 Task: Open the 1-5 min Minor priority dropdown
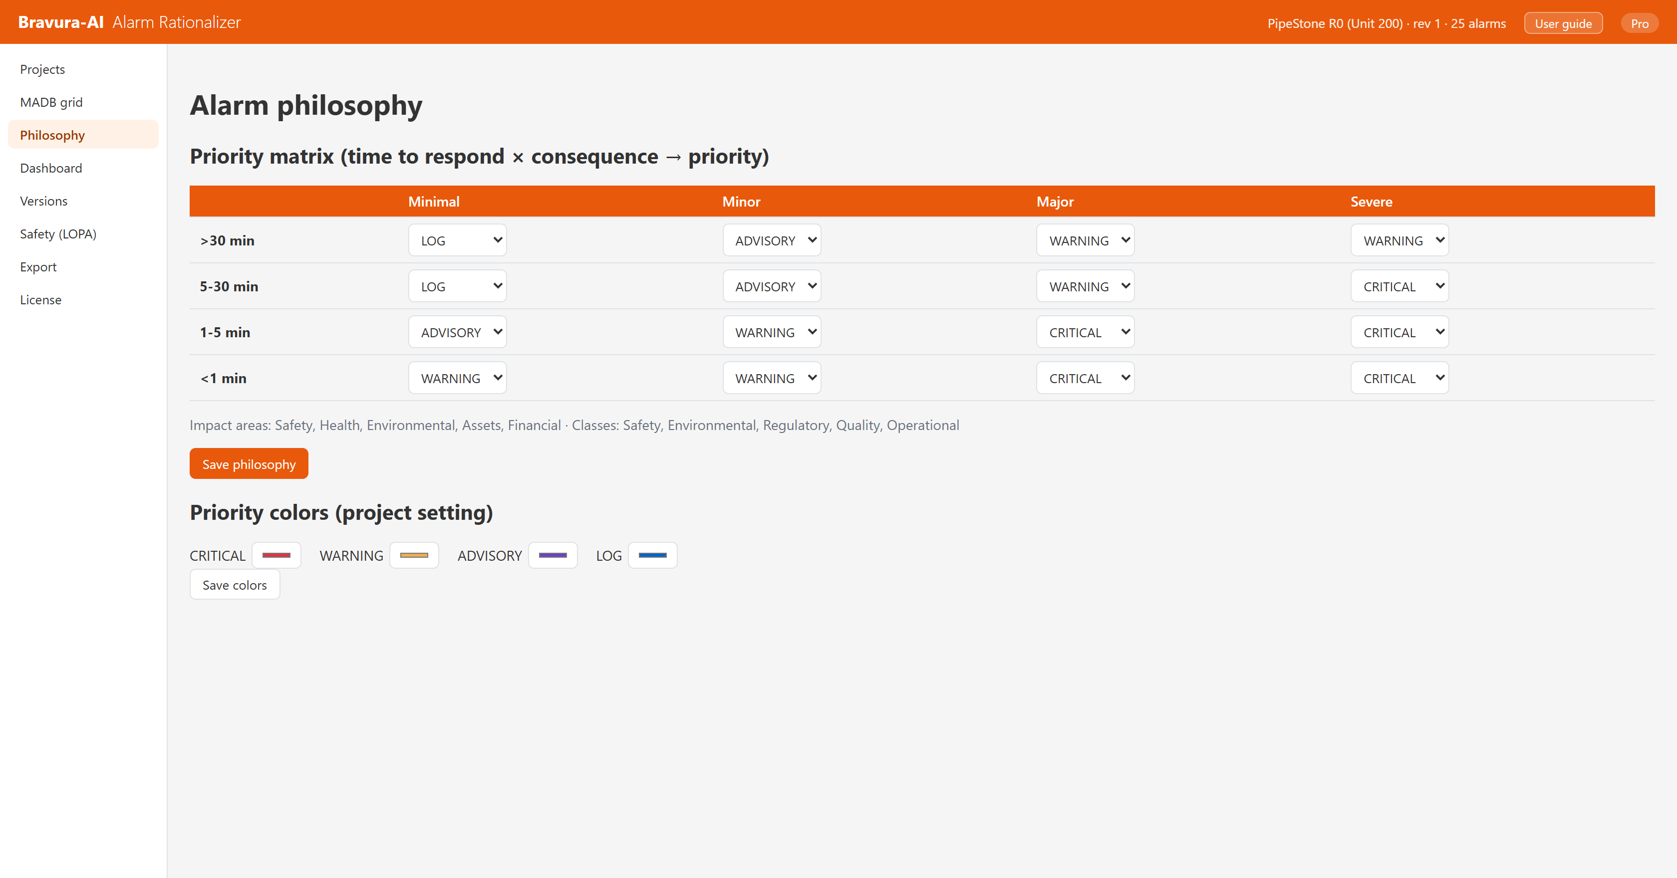772,332
